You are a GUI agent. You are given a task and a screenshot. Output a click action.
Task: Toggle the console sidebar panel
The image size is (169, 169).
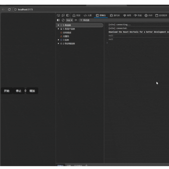[58, 20]
